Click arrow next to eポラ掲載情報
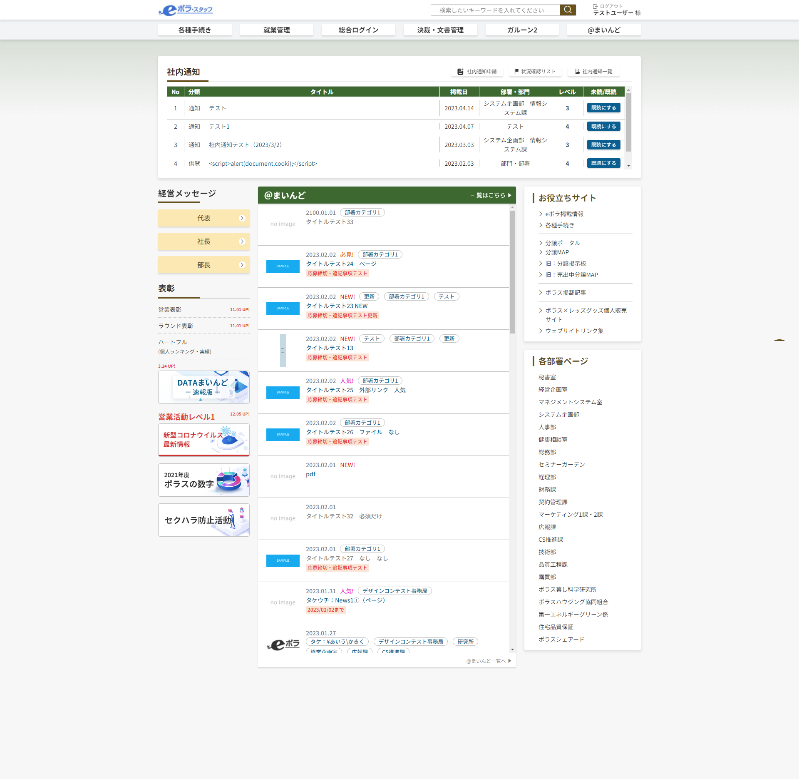The width and height of the screenshot is (799, 779). (x=541, y=214)
